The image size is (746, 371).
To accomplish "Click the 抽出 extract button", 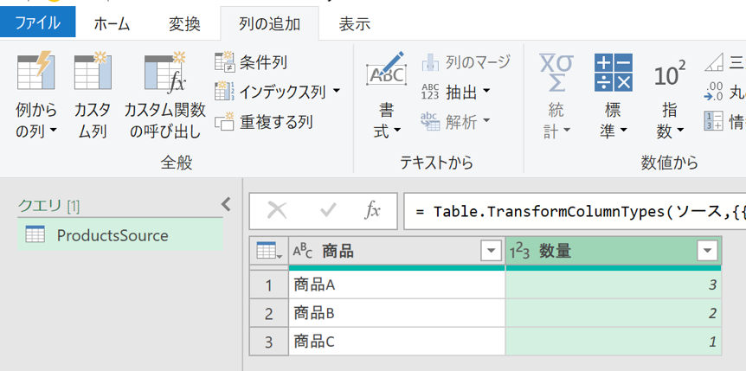I will coord(450,92).
